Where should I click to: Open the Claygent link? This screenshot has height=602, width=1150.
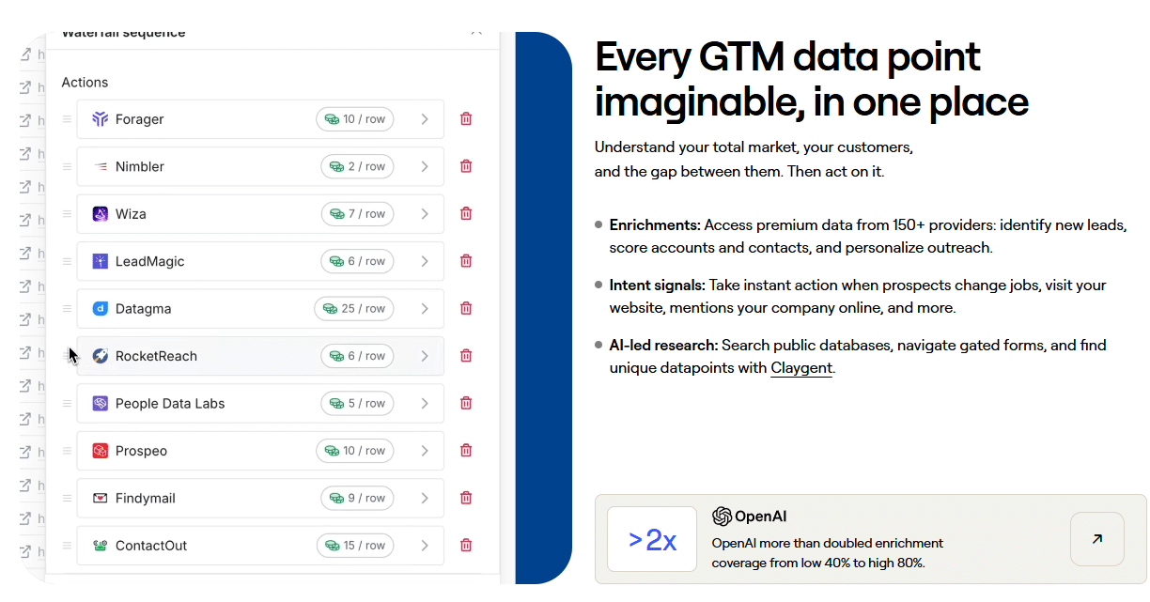click(x=800, y=368)
